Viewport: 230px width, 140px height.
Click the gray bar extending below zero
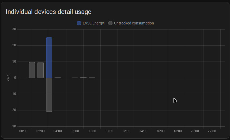pos(49,95)
